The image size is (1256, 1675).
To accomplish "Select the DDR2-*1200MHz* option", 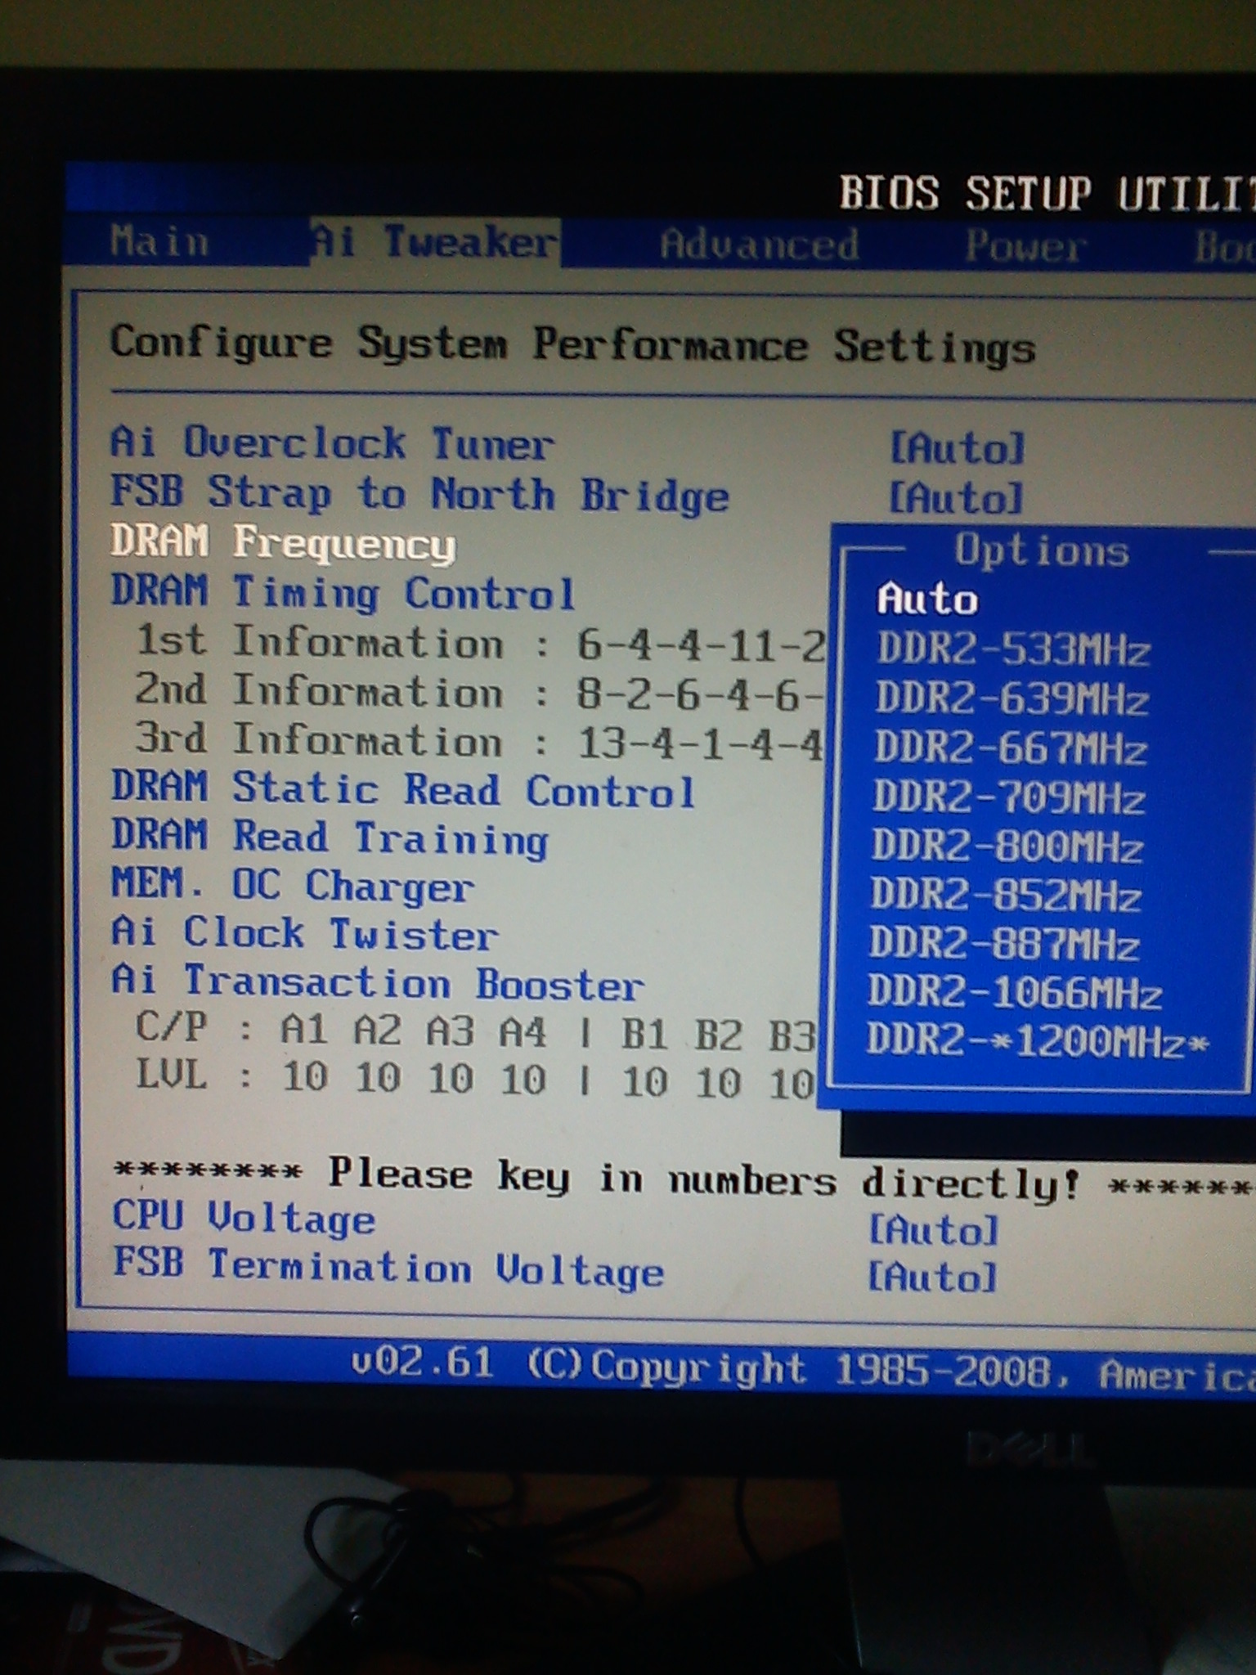I will pyautogui.click(x=1037, y=1040).
